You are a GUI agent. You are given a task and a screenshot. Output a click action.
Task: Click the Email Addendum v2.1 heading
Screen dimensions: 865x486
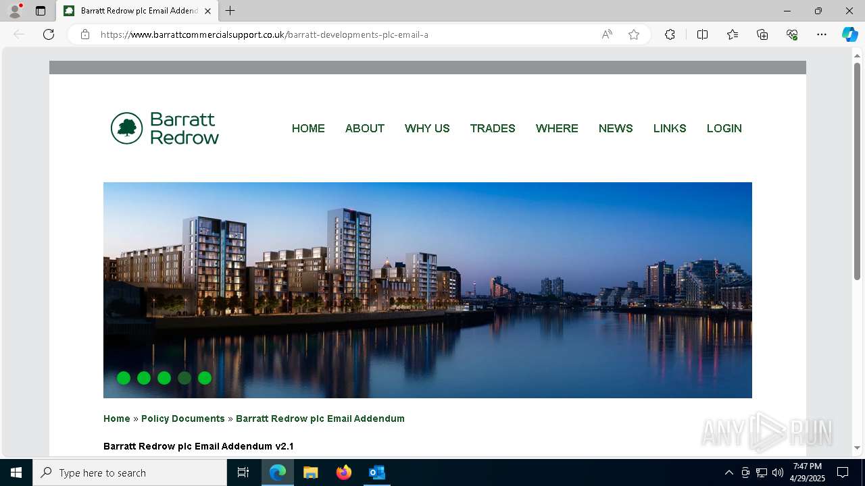[199, 446]
